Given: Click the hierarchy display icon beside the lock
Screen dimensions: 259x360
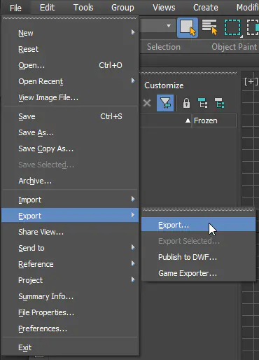Looking at the screenshot, I should 202,103.
